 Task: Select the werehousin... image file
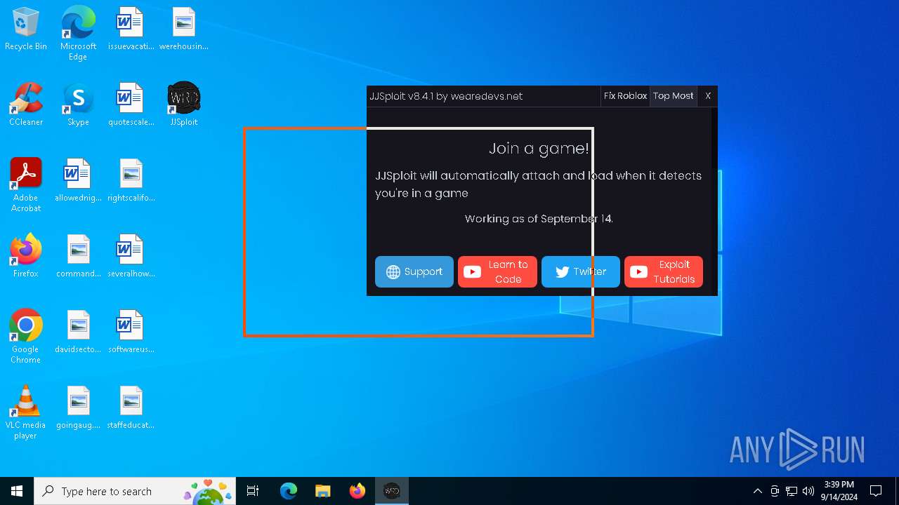(183, 29)
